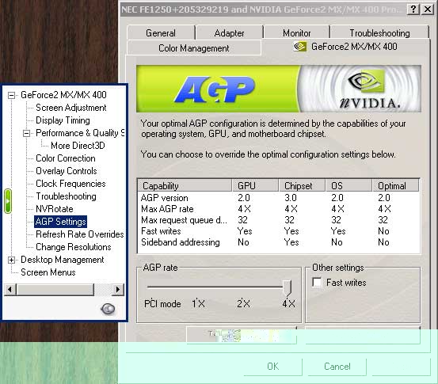Switch to the Monitor tab
438x384 pixels.
click(297, 33)
